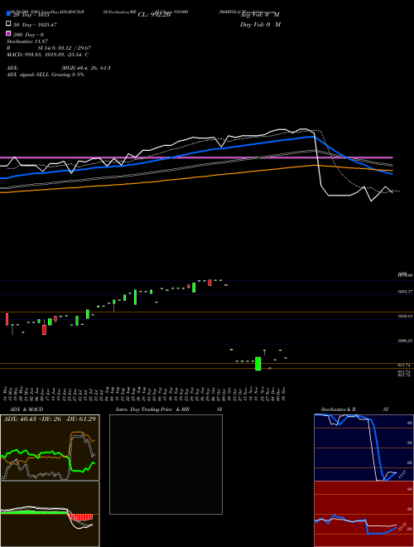
Task: Click the white 50 Day EMA legend swatch
Action: 8,24
